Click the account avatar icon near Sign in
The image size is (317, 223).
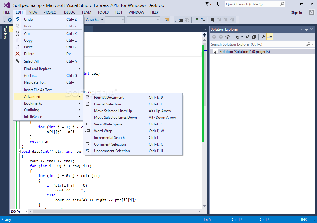tap(312, 12)
